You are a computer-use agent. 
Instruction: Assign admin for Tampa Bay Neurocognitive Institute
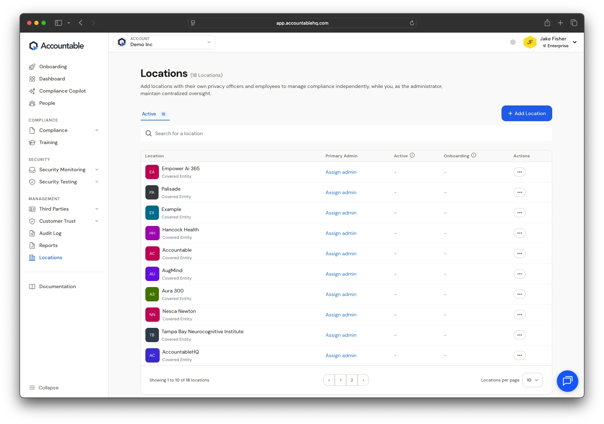click(341, 335)
